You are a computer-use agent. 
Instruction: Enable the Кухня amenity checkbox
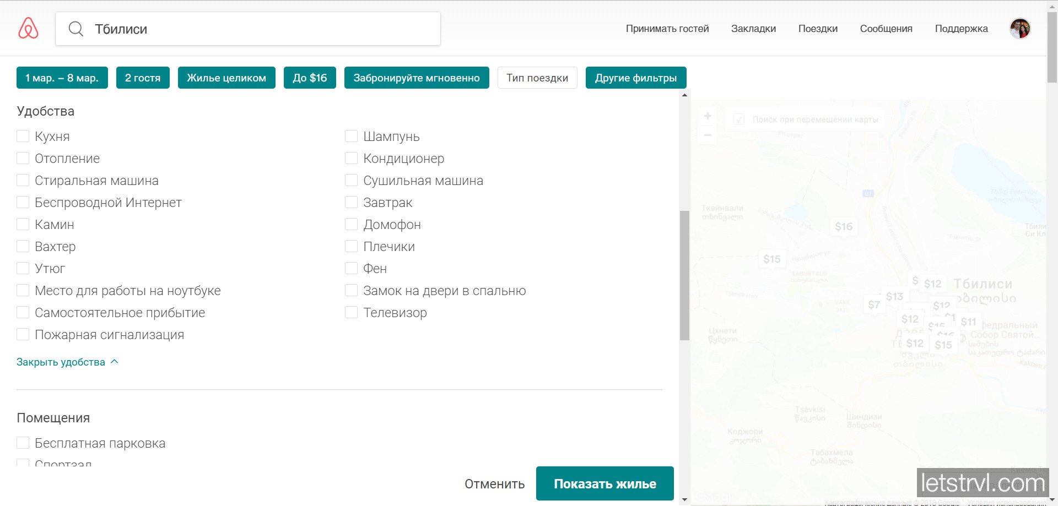coord(23,135)
